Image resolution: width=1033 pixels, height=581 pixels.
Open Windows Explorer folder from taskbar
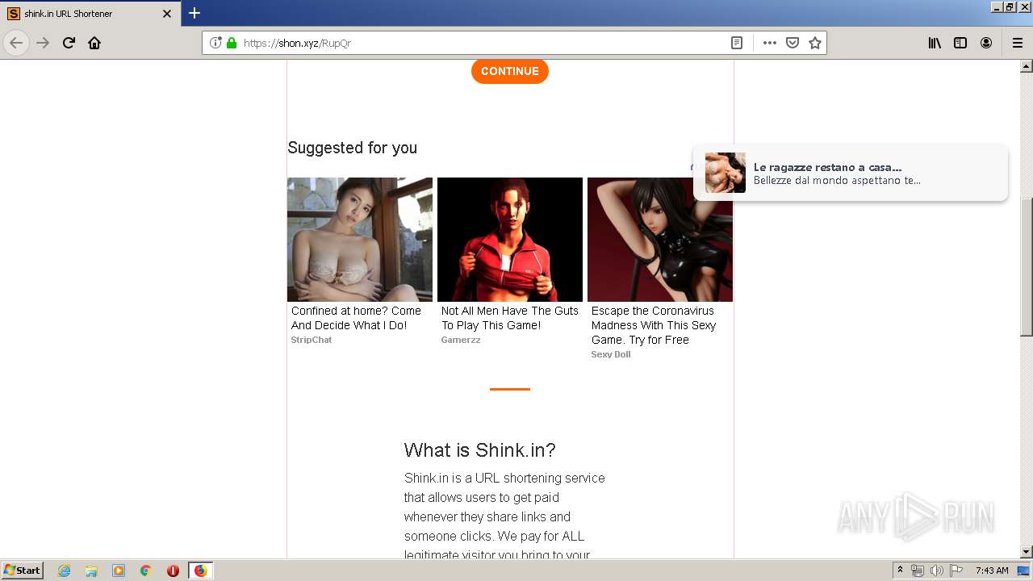(x=91, y=571)
